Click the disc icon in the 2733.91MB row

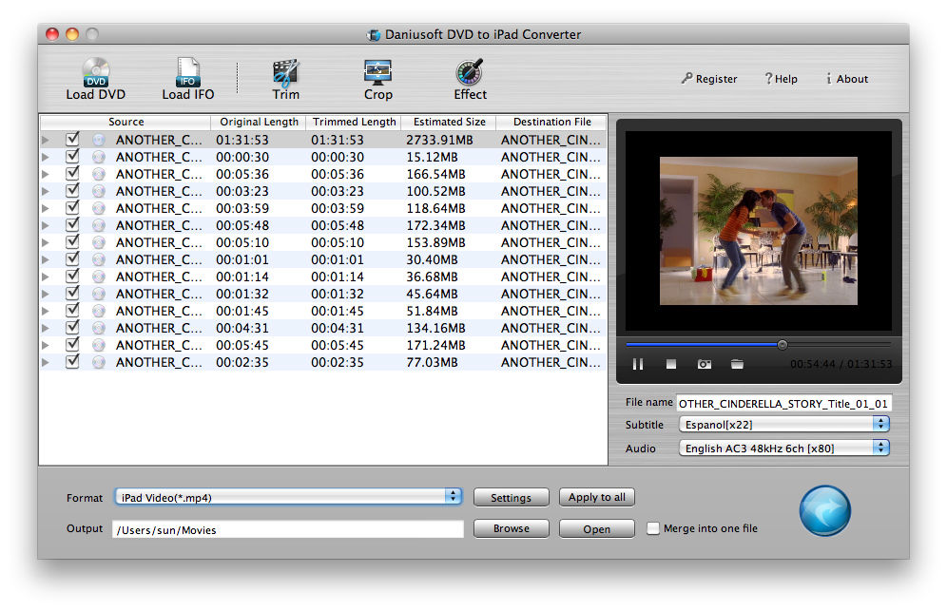99,140
